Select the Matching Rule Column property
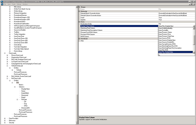 (119, 28)
